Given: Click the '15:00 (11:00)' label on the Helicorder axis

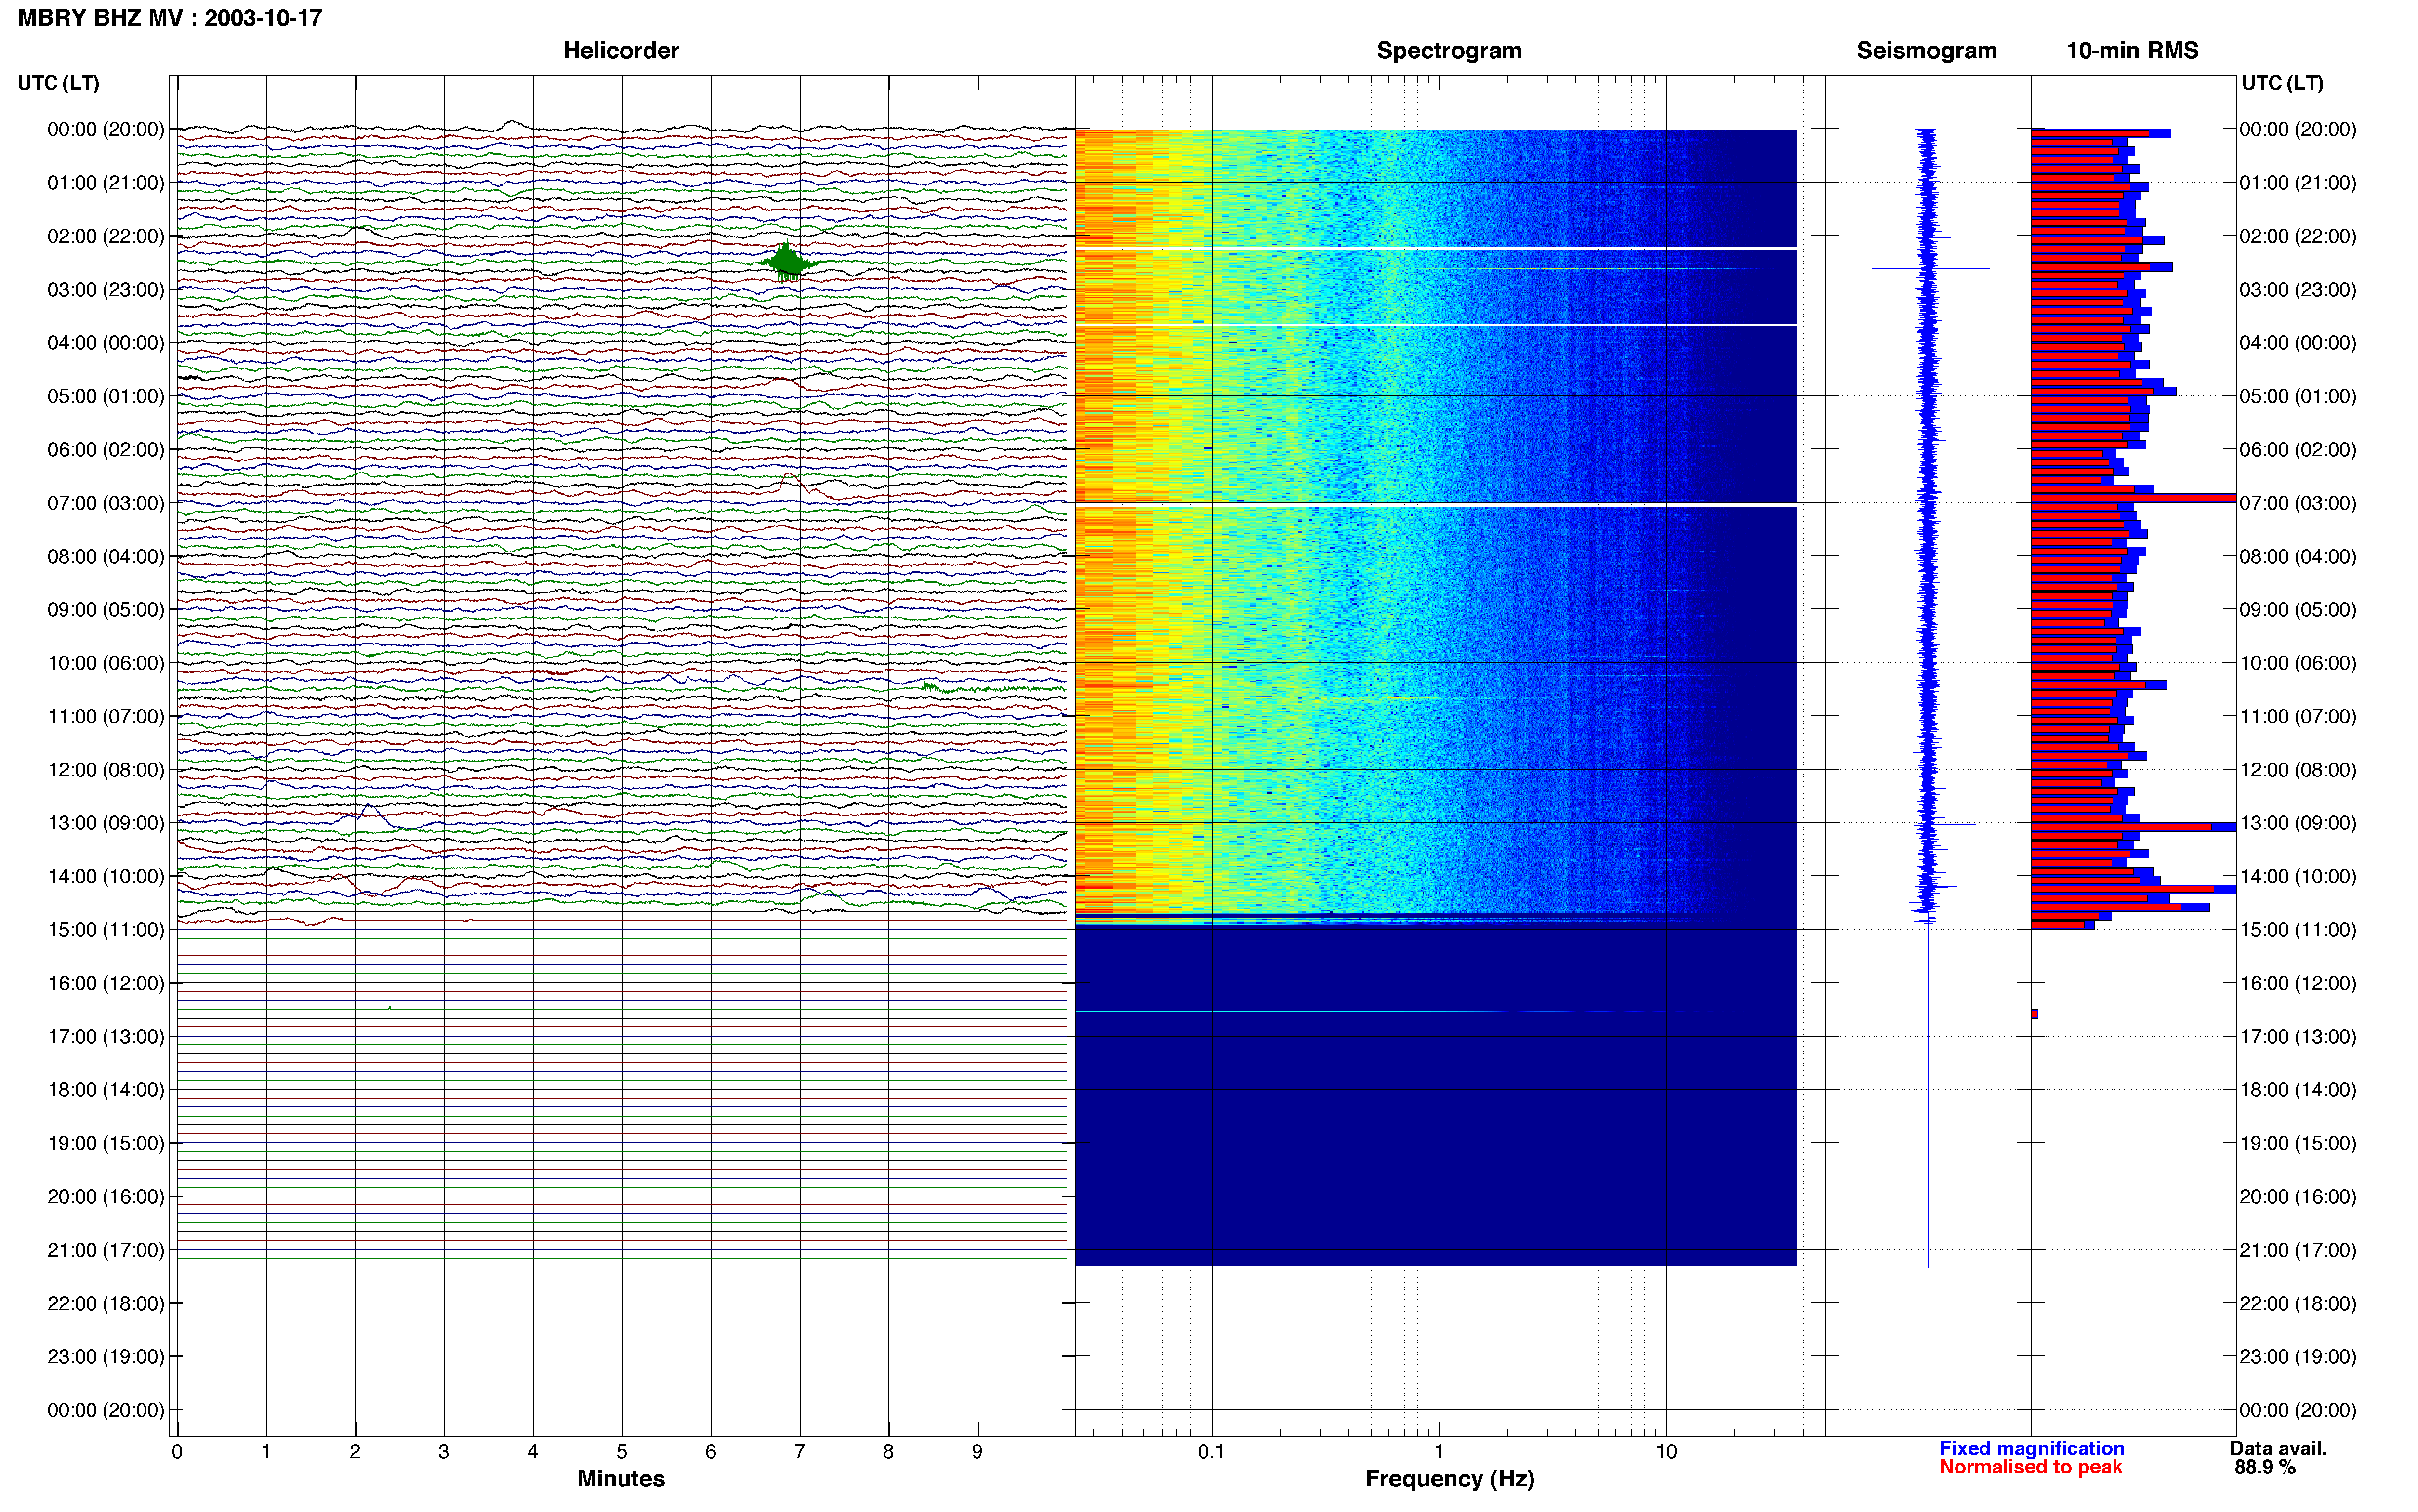Looking at the screenshot, I should [x=105, y=930].
